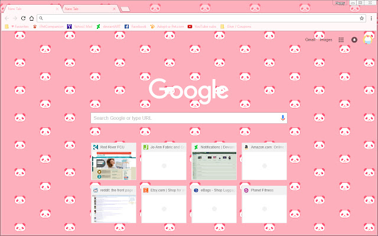Click inside the browser address bar

coord(201,18)
